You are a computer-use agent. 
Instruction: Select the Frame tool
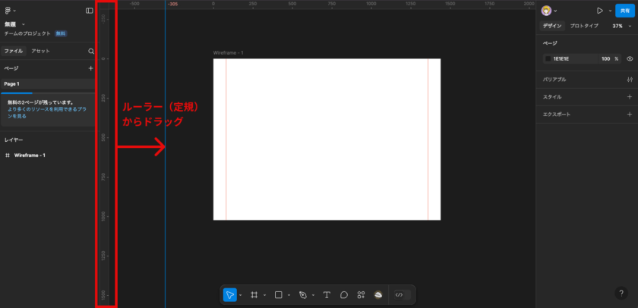click(x=254, y=294)
